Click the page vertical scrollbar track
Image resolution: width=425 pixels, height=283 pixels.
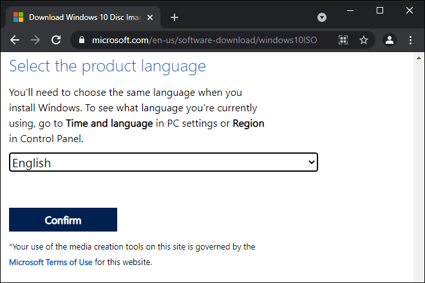(419, 170)
